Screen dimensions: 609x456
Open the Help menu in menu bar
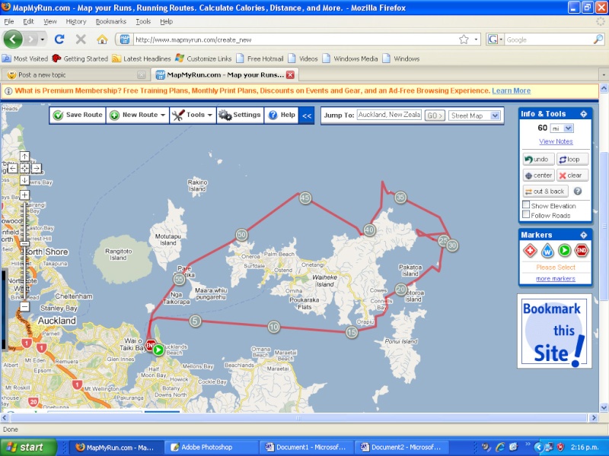click(x=166, y=22)
